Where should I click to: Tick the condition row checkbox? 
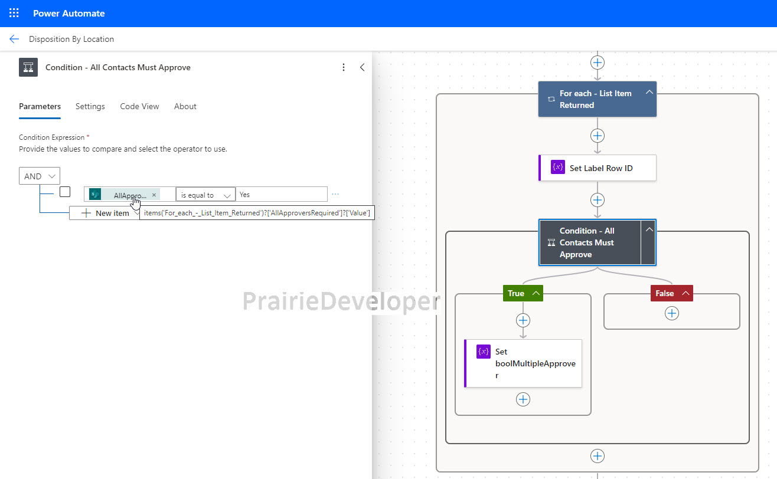pyautogui.click(x=65, y=192)
